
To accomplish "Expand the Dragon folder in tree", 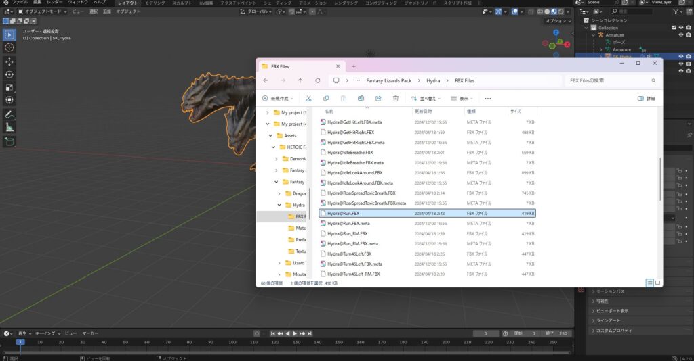I will [x=279, y=193].
